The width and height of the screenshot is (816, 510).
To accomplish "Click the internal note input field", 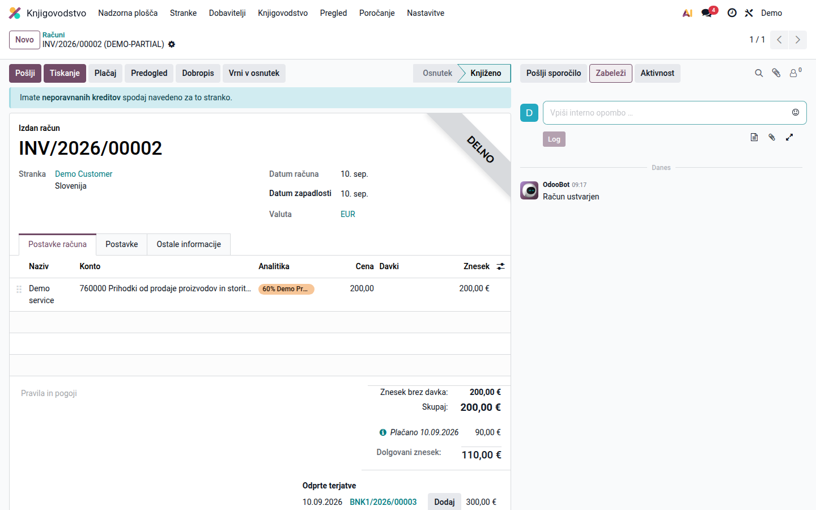I will [668, 113].
